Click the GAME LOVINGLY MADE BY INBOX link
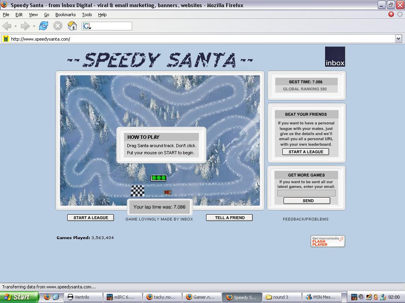Screen dimensions: 405x303 click(x=159, y=219)
